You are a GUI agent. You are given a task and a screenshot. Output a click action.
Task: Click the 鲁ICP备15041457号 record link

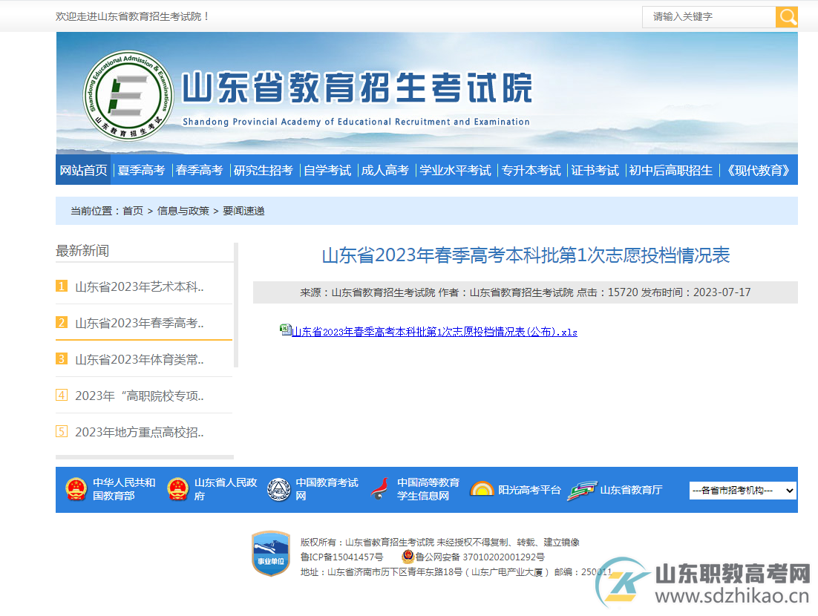(x=341, y=557)
